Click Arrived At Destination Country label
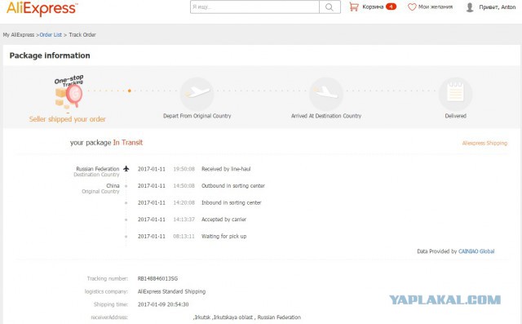 click(x=326, y=116)
